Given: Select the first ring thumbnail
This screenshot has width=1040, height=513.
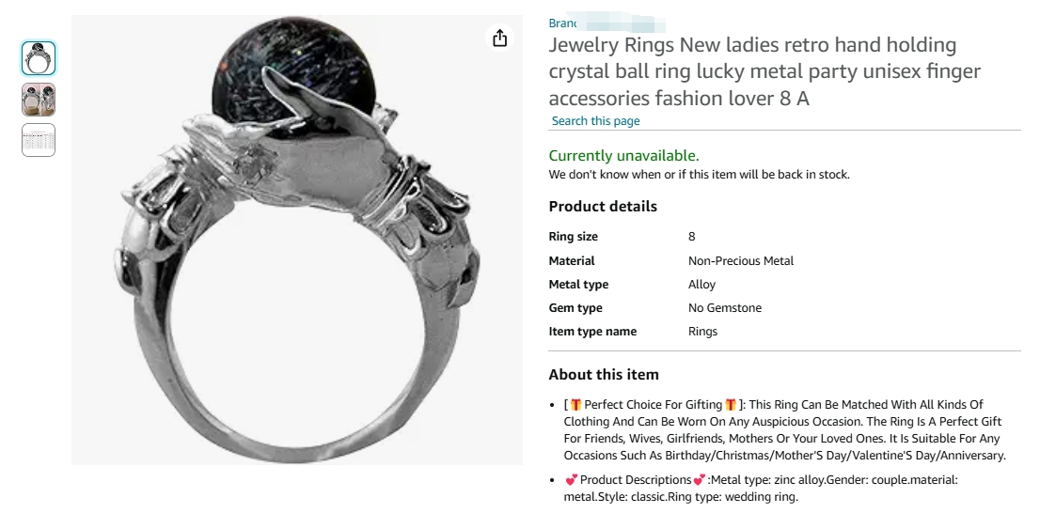Looking at the screenshot, I should (39, 58).
